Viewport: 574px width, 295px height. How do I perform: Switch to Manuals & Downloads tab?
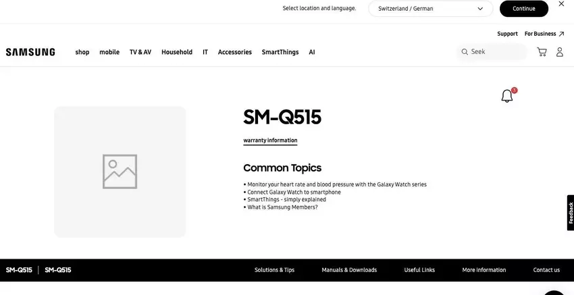pos(349,270)
